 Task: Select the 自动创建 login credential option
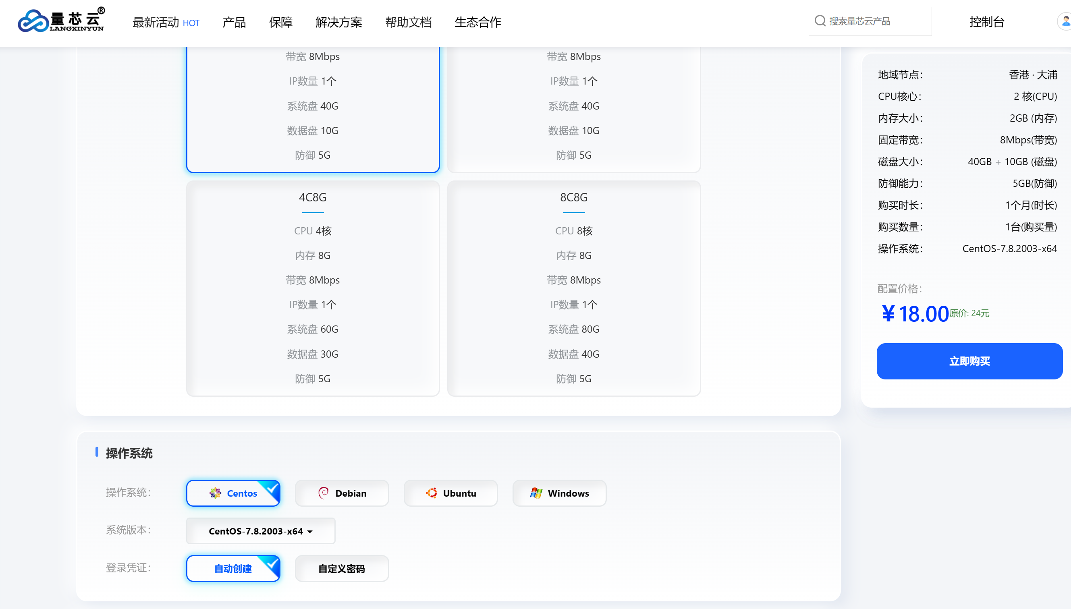coord(233,568)
